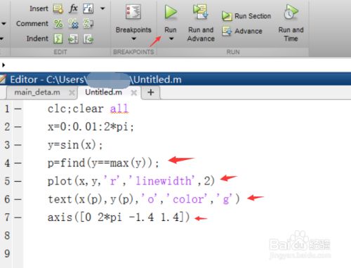This screenshot has height=268, width=351.
Task: Set a breakpoint dash on line 6
Action: pos(18,199)
